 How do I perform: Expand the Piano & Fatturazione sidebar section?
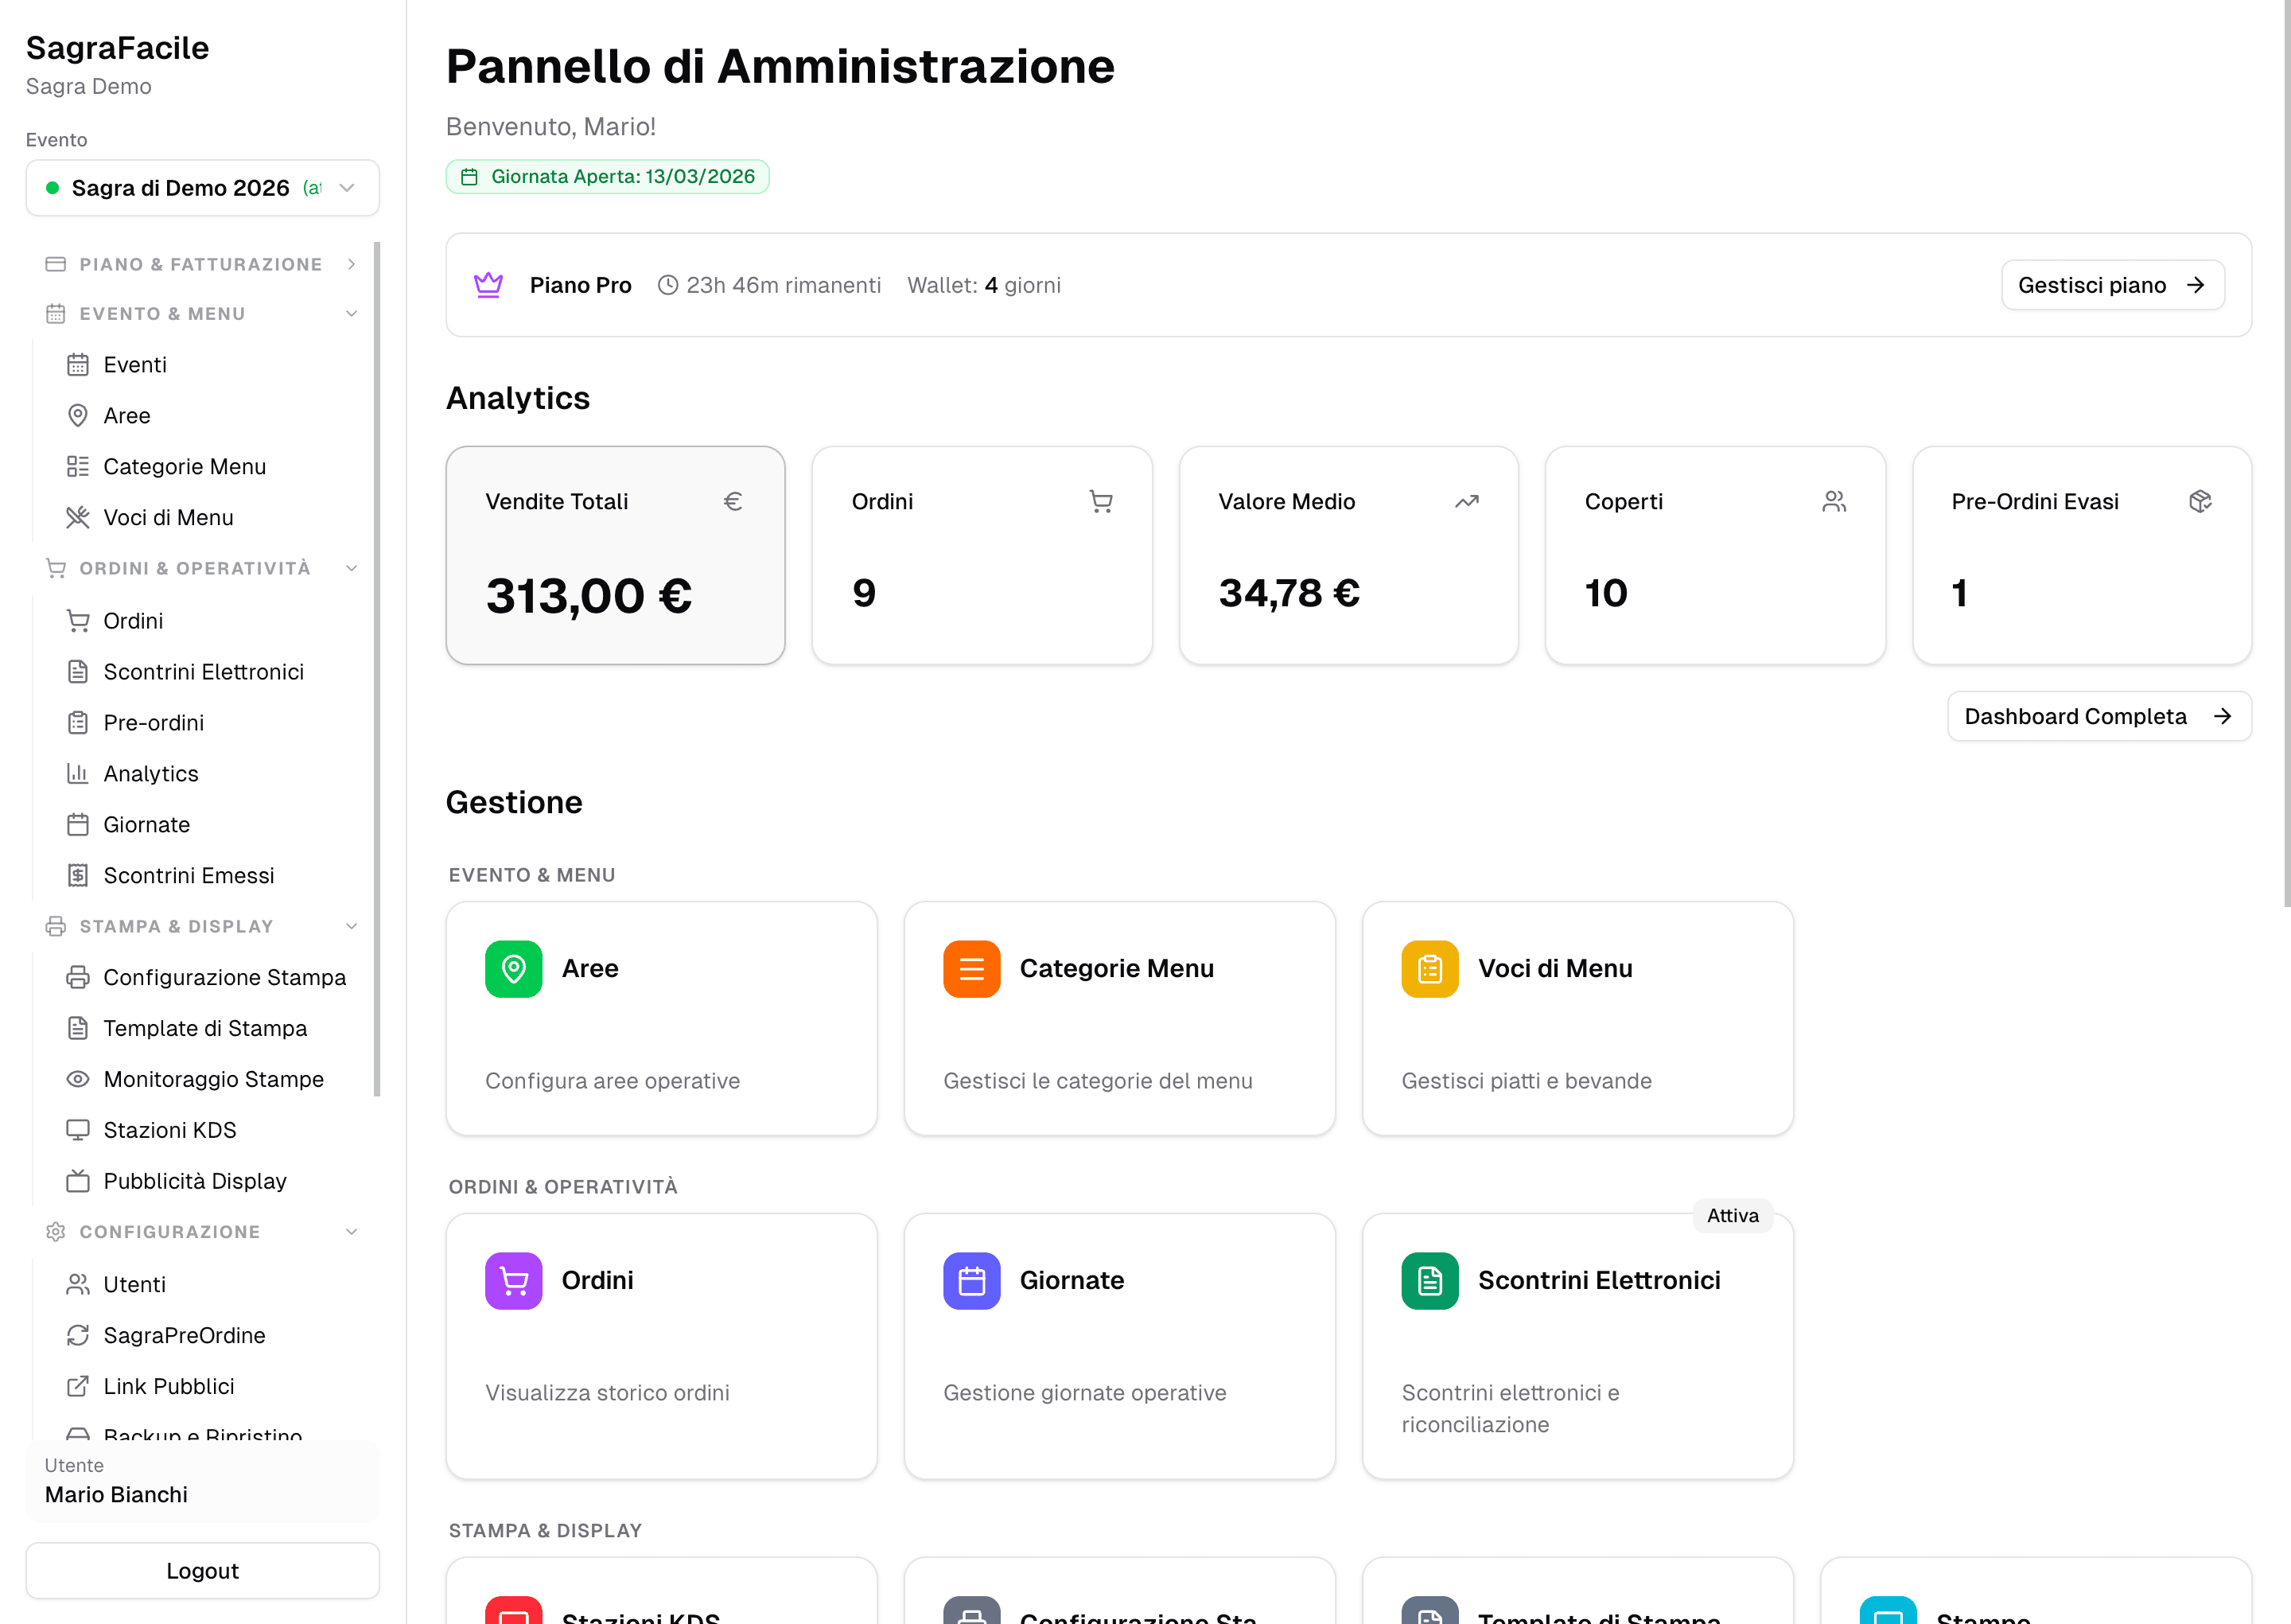(201, 264)
